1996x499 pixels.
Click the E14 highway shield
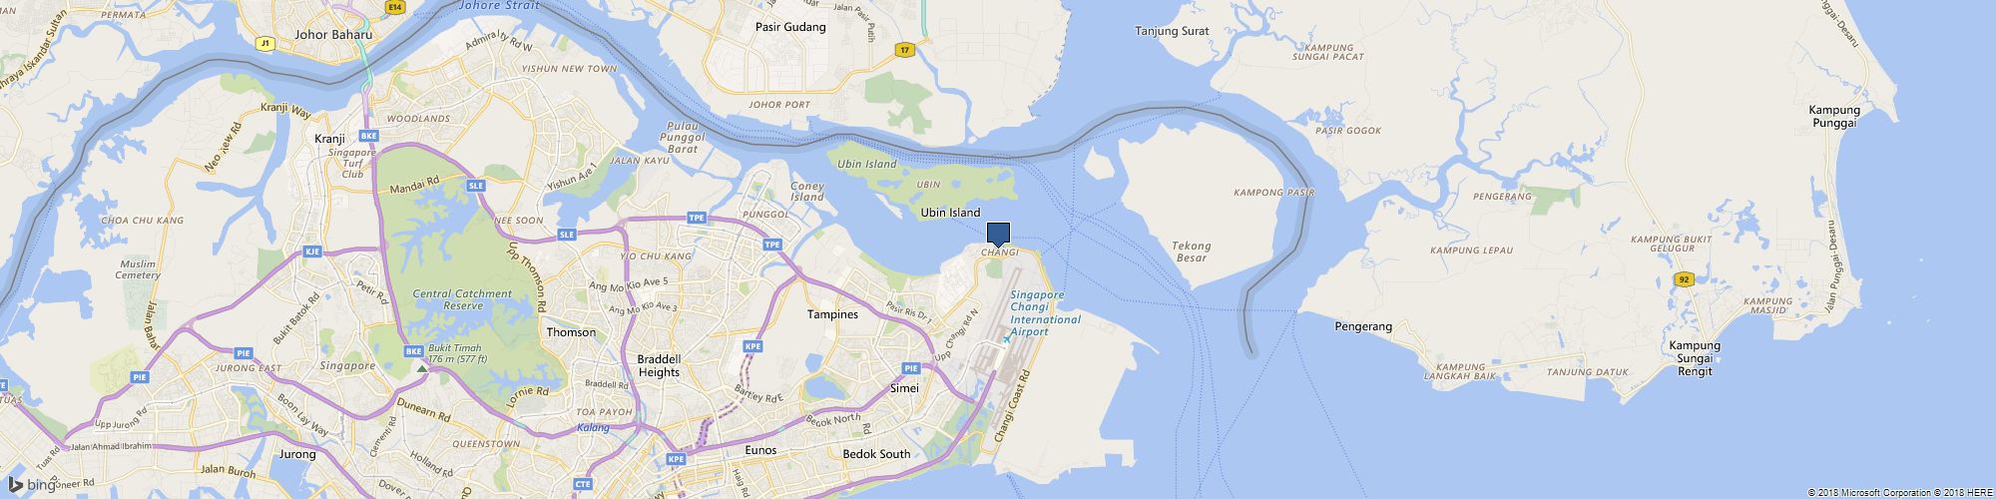click(396, 6)
